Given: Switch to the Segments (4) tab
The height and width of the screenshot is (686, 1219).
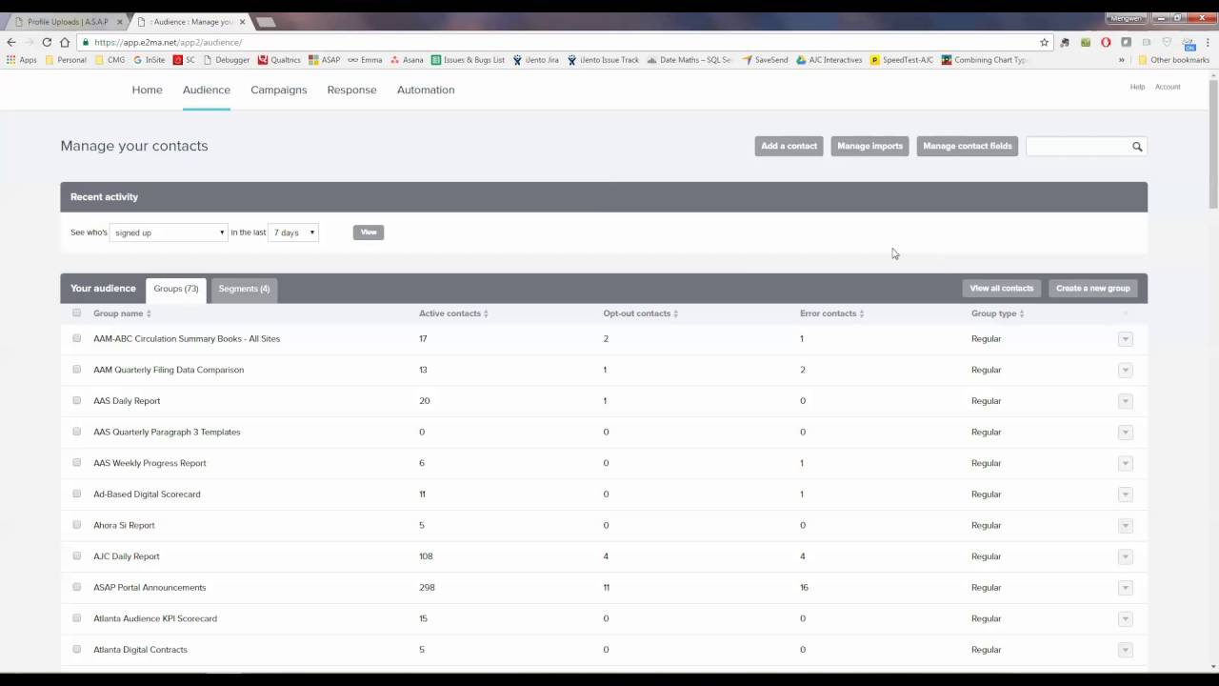Looking at the screenshot, I should (x=244, y=289).
